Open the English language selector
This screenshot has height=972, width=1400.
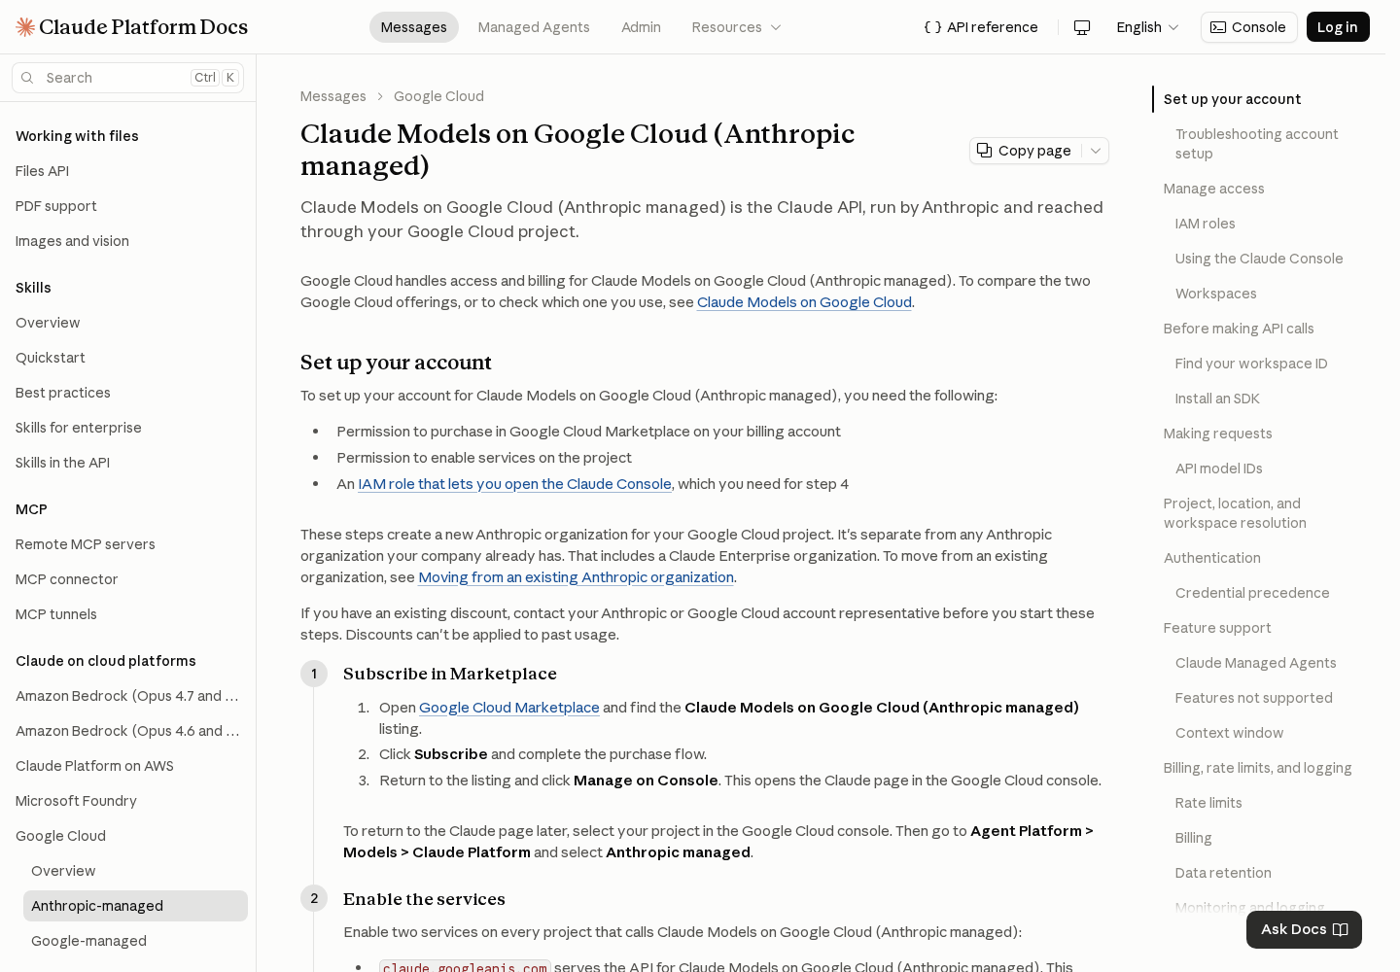pyautogui.click(x=1147, y=27)
